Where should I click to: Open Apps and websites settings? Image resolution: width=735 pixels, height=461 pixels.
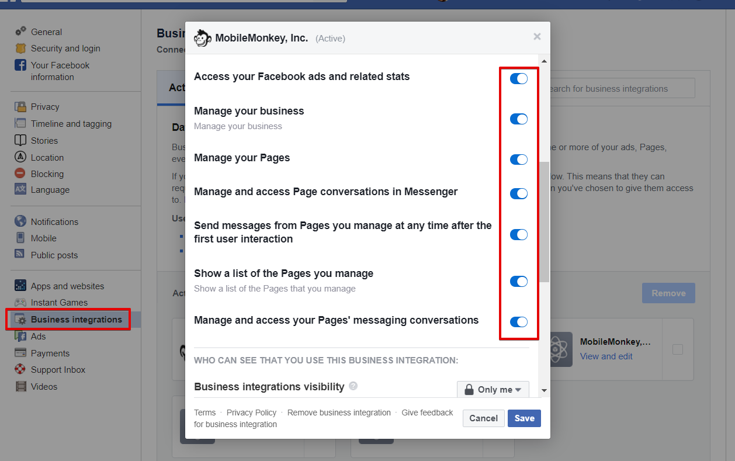coord(67,286)
